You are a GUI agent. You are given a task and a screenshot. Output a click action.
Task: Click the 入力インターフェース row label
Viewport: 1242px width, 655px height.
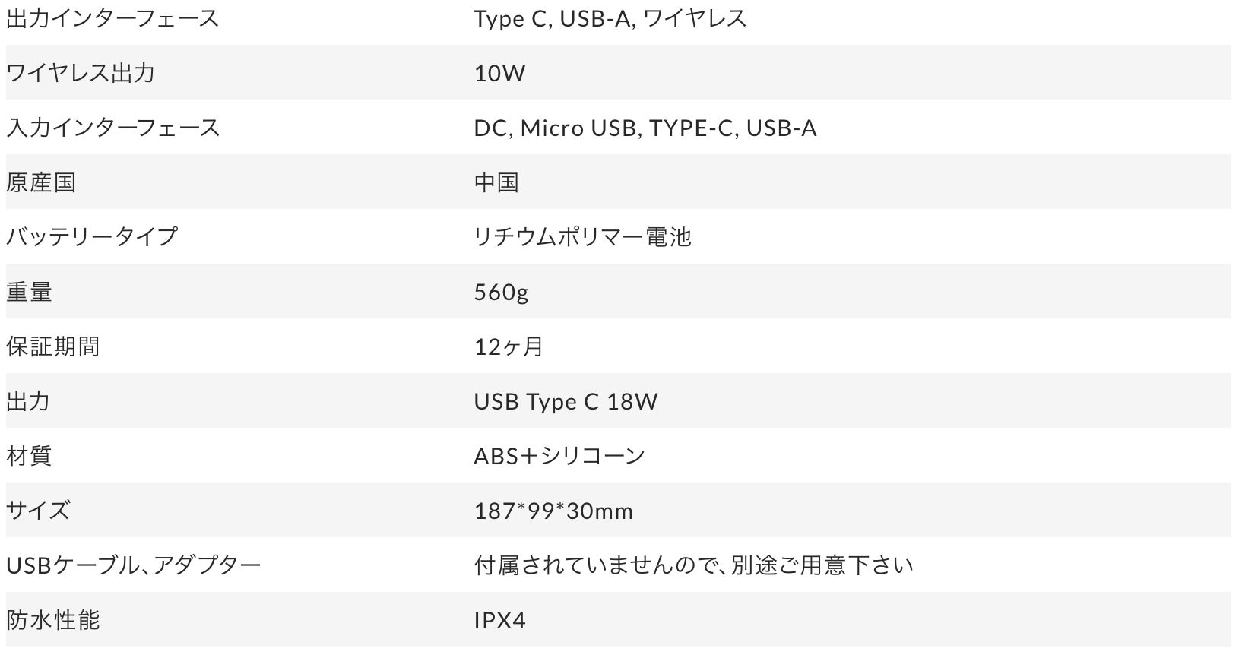tap(112, 128)
